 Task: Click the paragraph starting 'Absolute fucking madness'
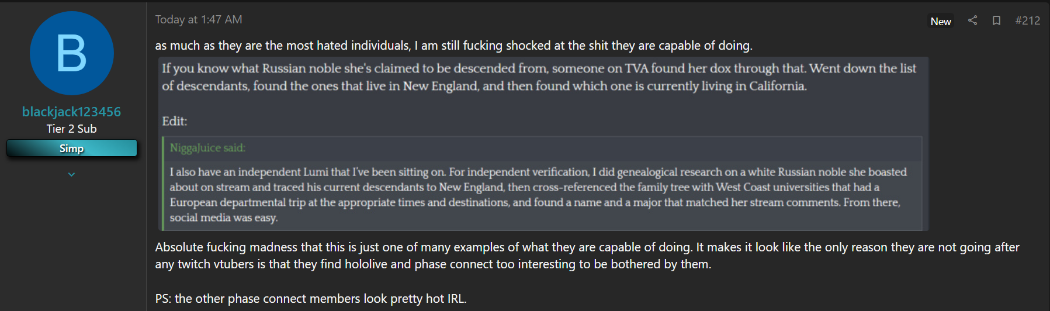[587, 255]
